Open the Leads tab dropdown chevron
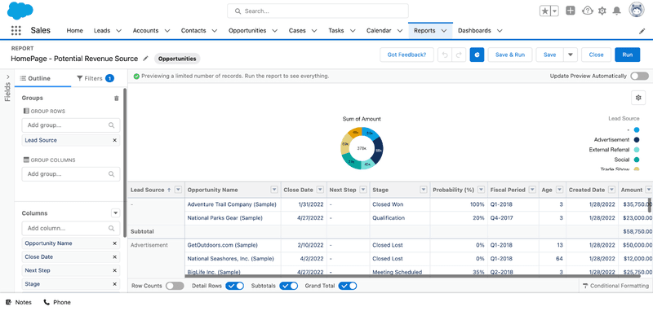Image resolution: width=653 pixels, height=311 pixels. 118,31
